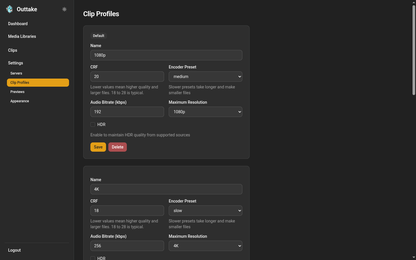Viewport: 416px width, 260px height.
Task: Enable the HDR checkbox for the 1080p profile
Action: tap(93, 125)
